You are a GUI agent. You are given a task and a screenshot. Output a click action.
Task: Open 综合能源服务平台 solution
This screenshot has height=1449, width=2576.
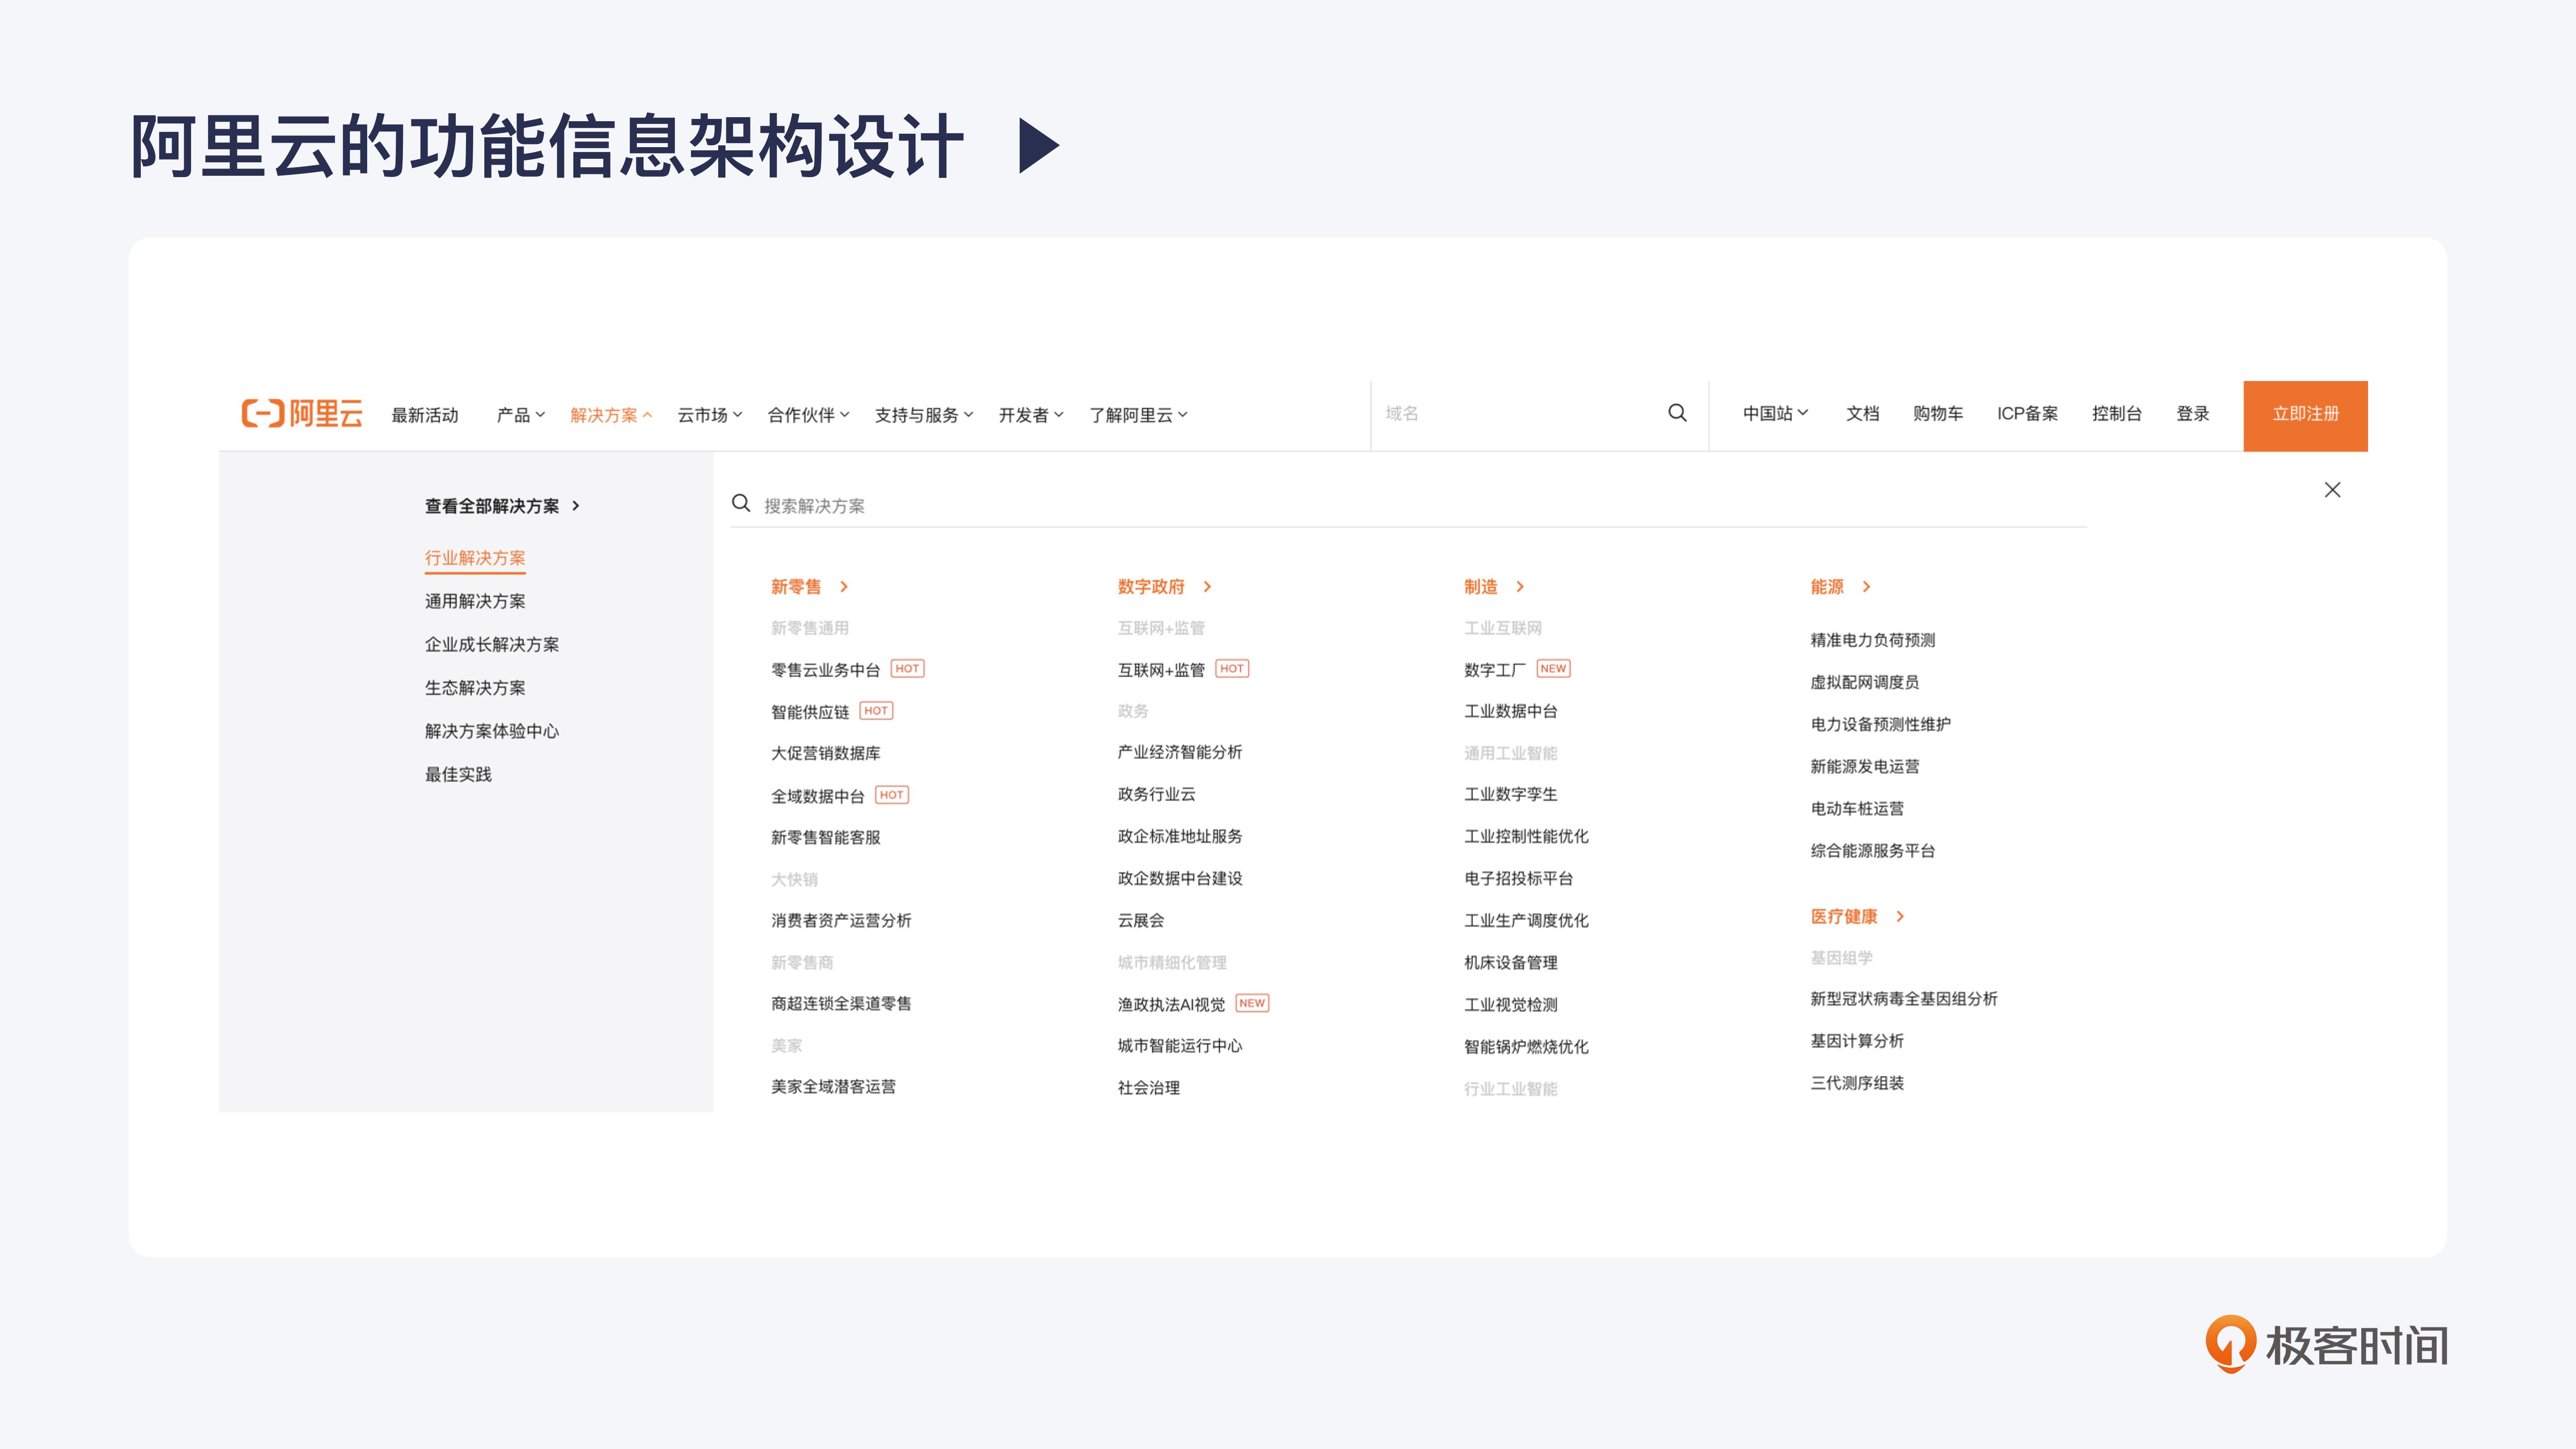pyautogui.click(x=1873, y=850)
